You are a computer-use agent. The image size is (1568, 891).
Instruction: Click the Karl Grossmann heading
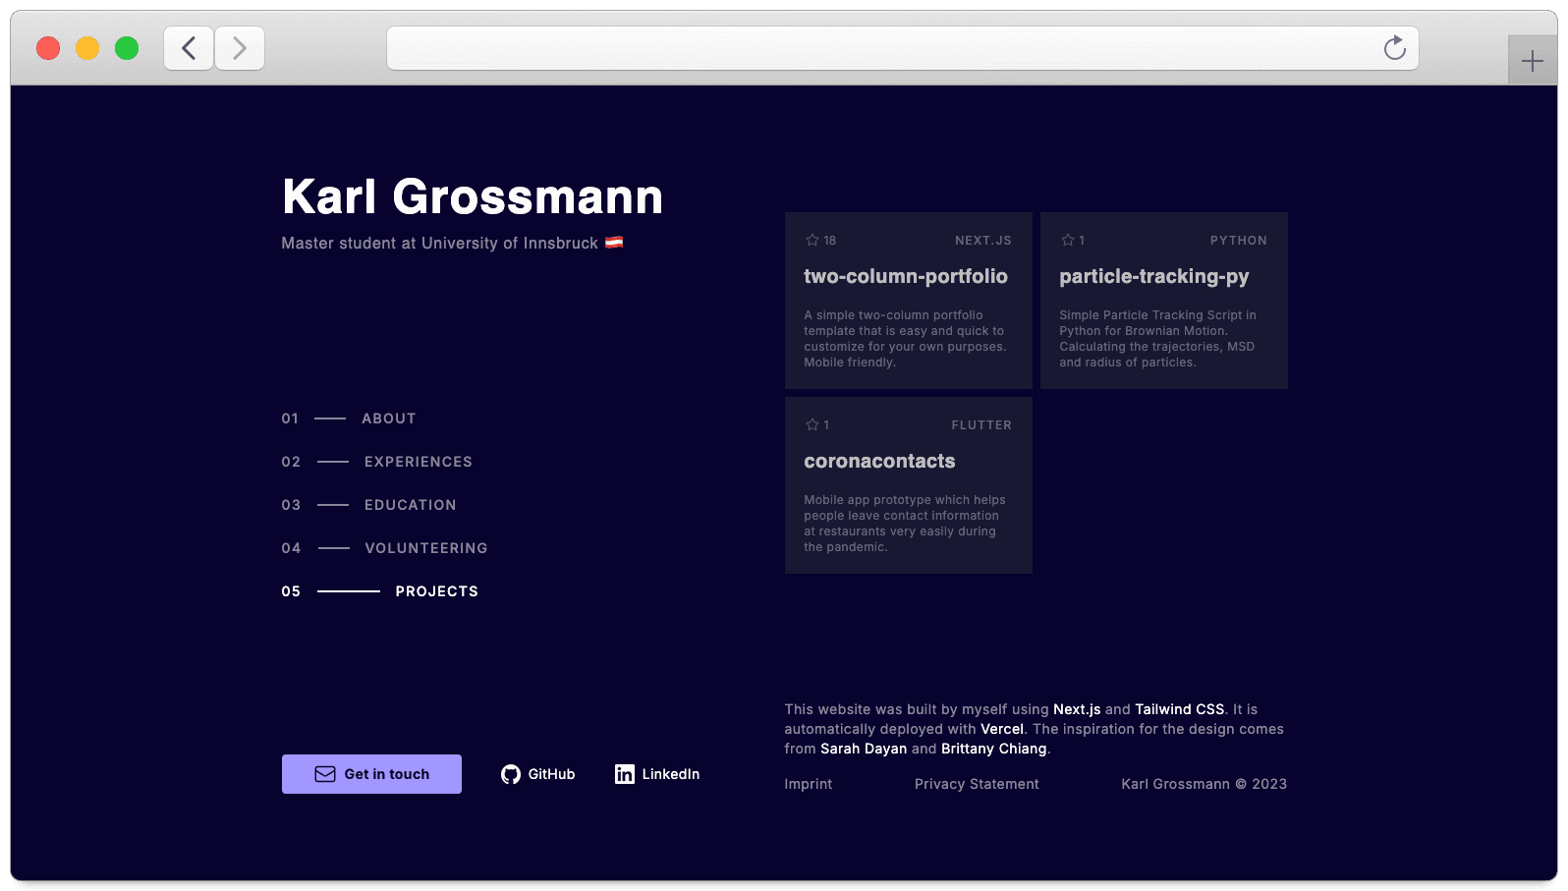tap(473, 196)
